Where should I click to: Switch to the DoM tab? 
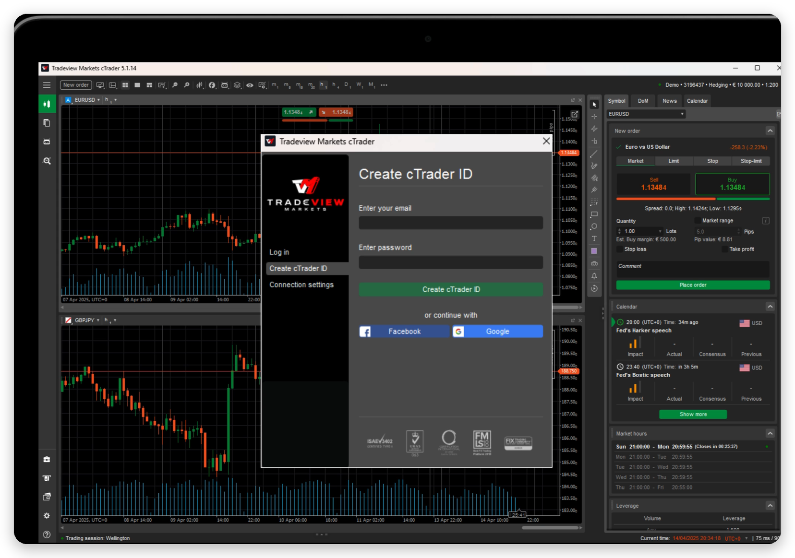pos(643,101)
